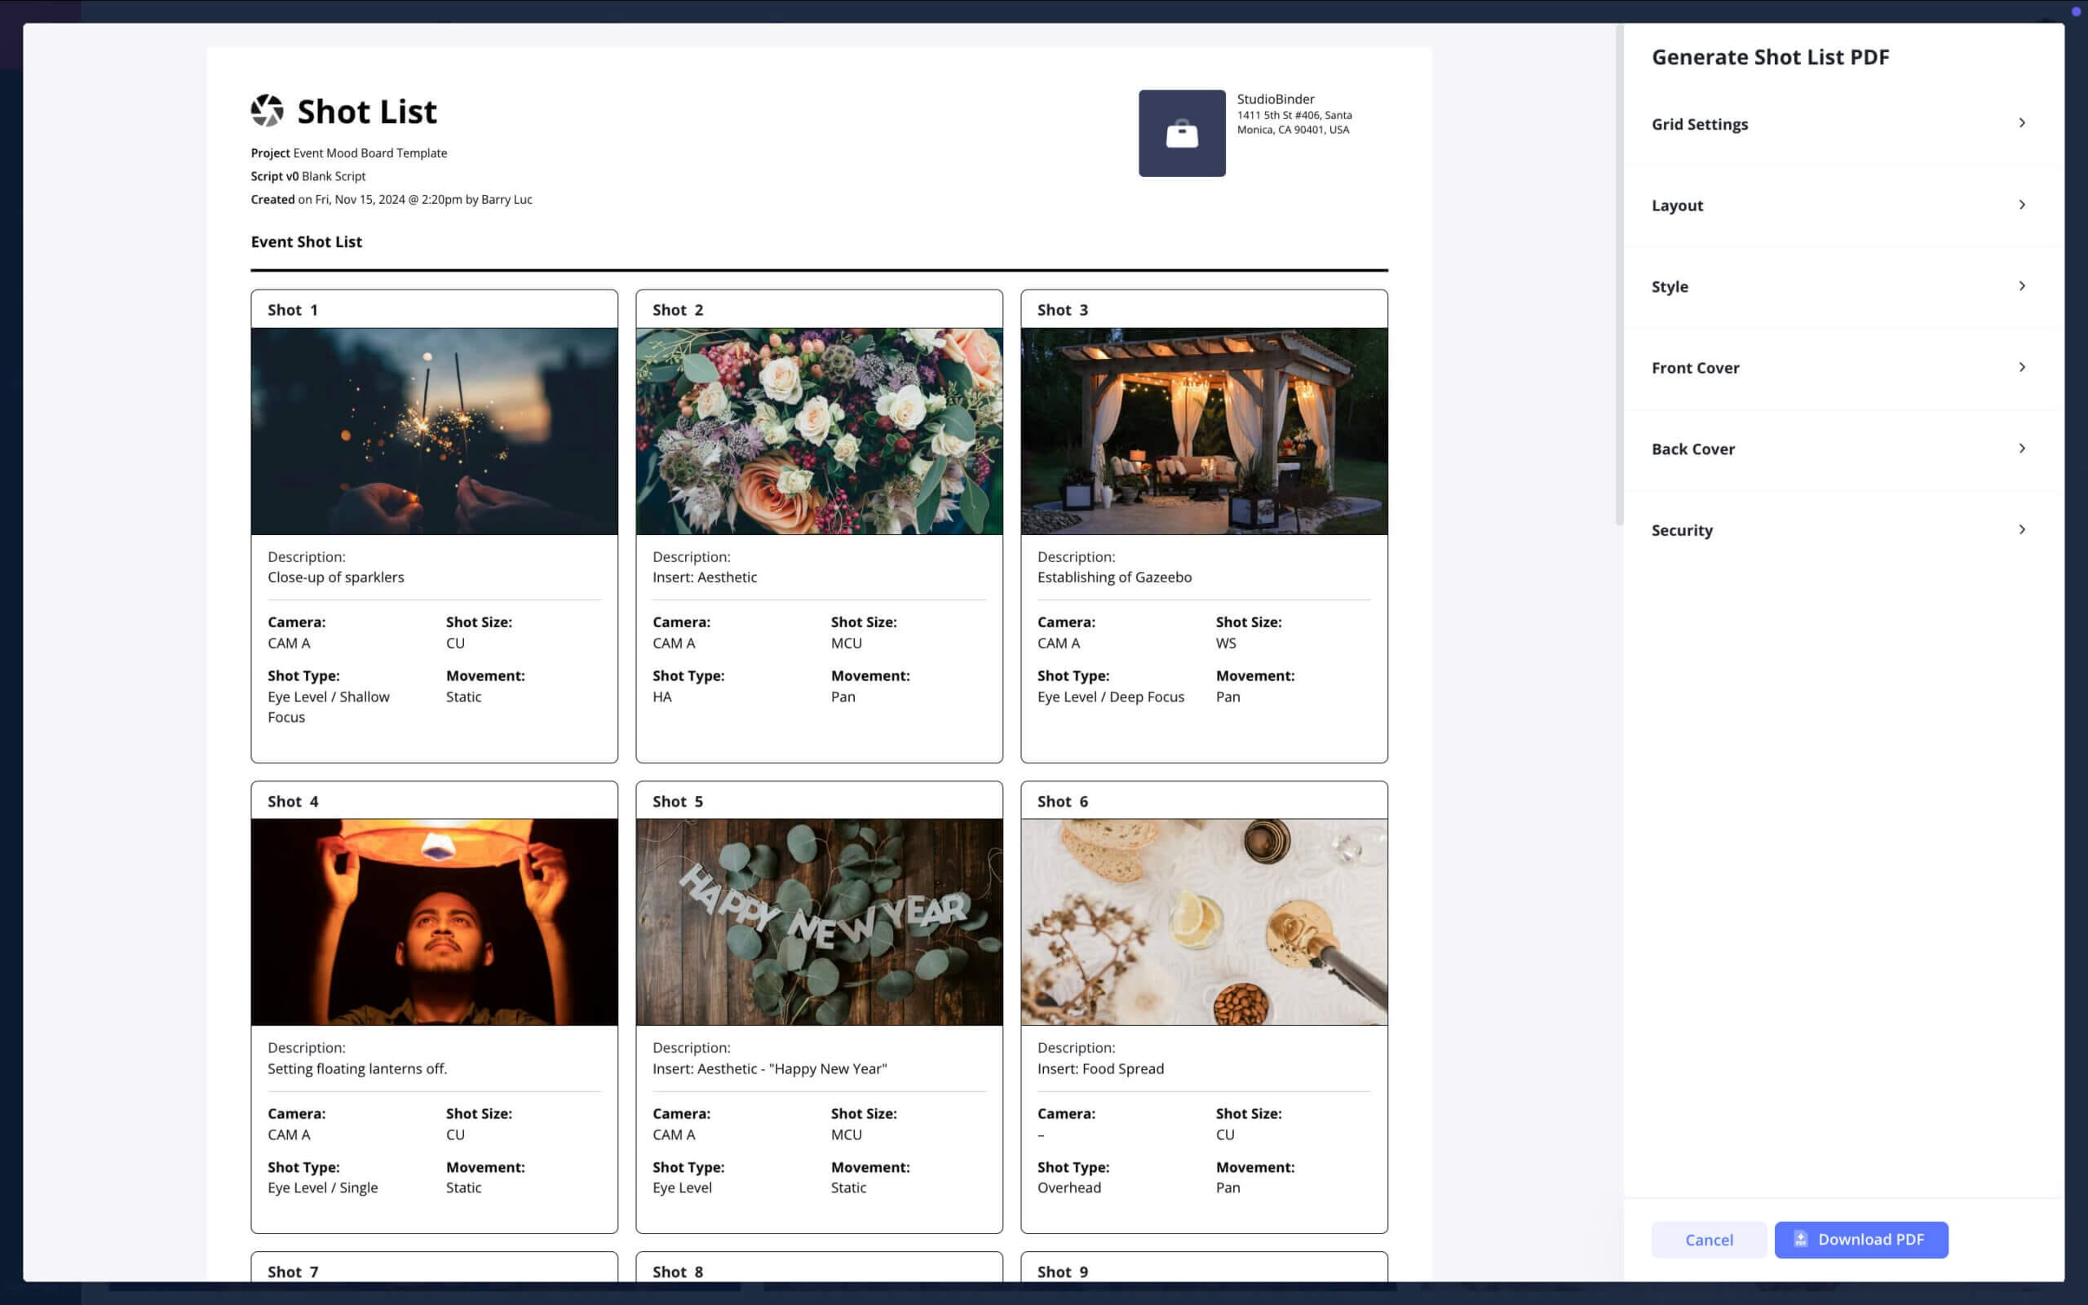Click the 'Shot 2' card header
The width and height of the screenshot is (2088, 1305).
point(819,309)
